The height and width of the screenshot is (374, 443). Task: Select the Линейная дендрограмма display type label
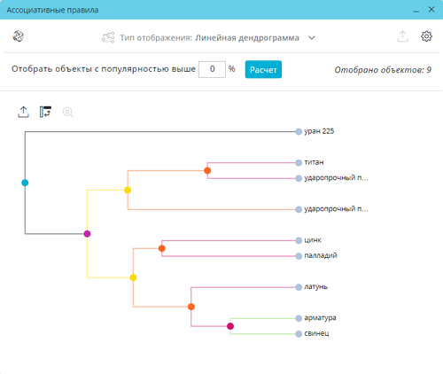pyautogui.click(x=247, y=38)
